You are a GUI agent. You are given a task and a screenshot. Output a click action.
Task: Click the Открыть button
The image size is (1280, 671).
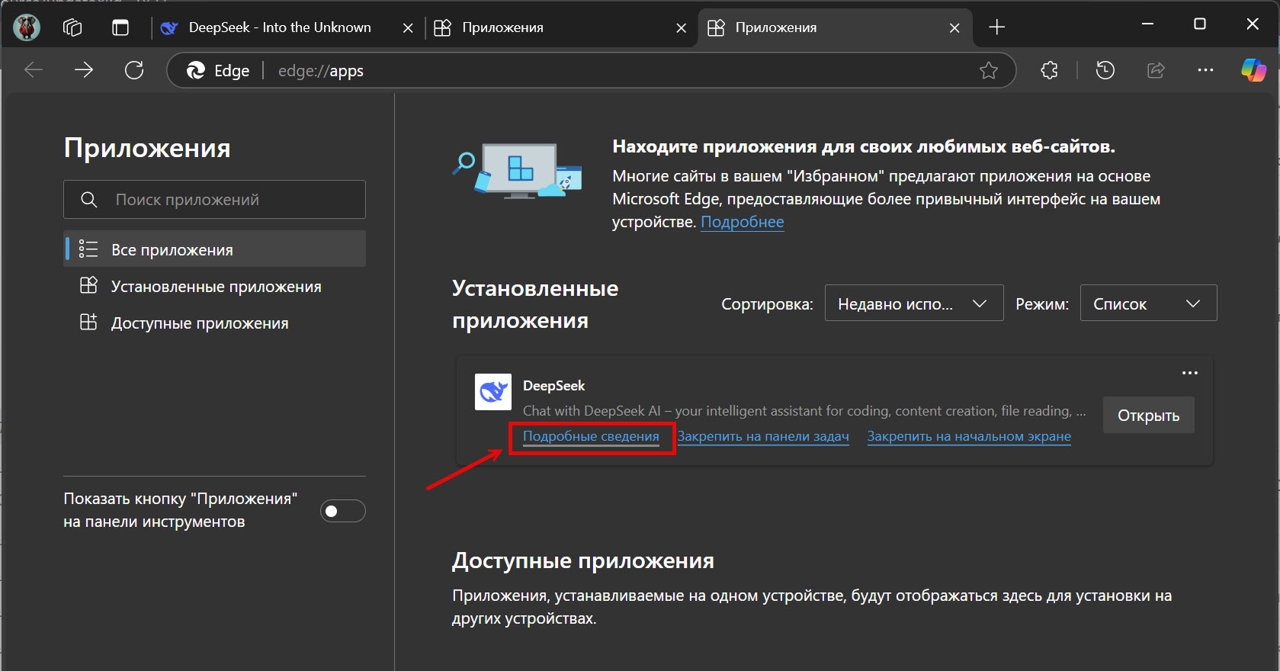click(1148, 416)
